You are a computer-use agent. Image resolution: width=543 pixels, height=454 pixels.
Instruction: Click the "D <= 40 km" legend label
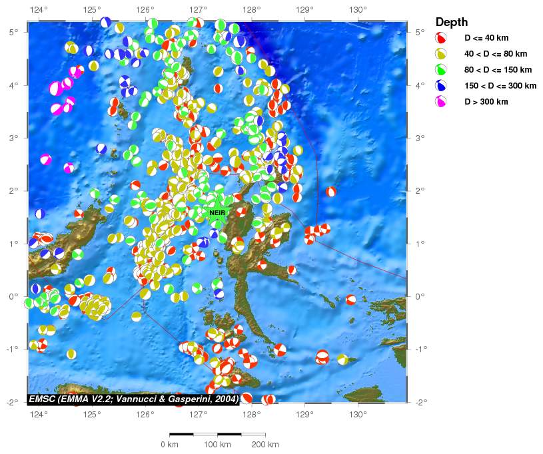click(x=486, y=37)
